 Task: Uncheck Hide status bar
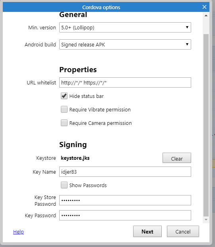point(64,96)
